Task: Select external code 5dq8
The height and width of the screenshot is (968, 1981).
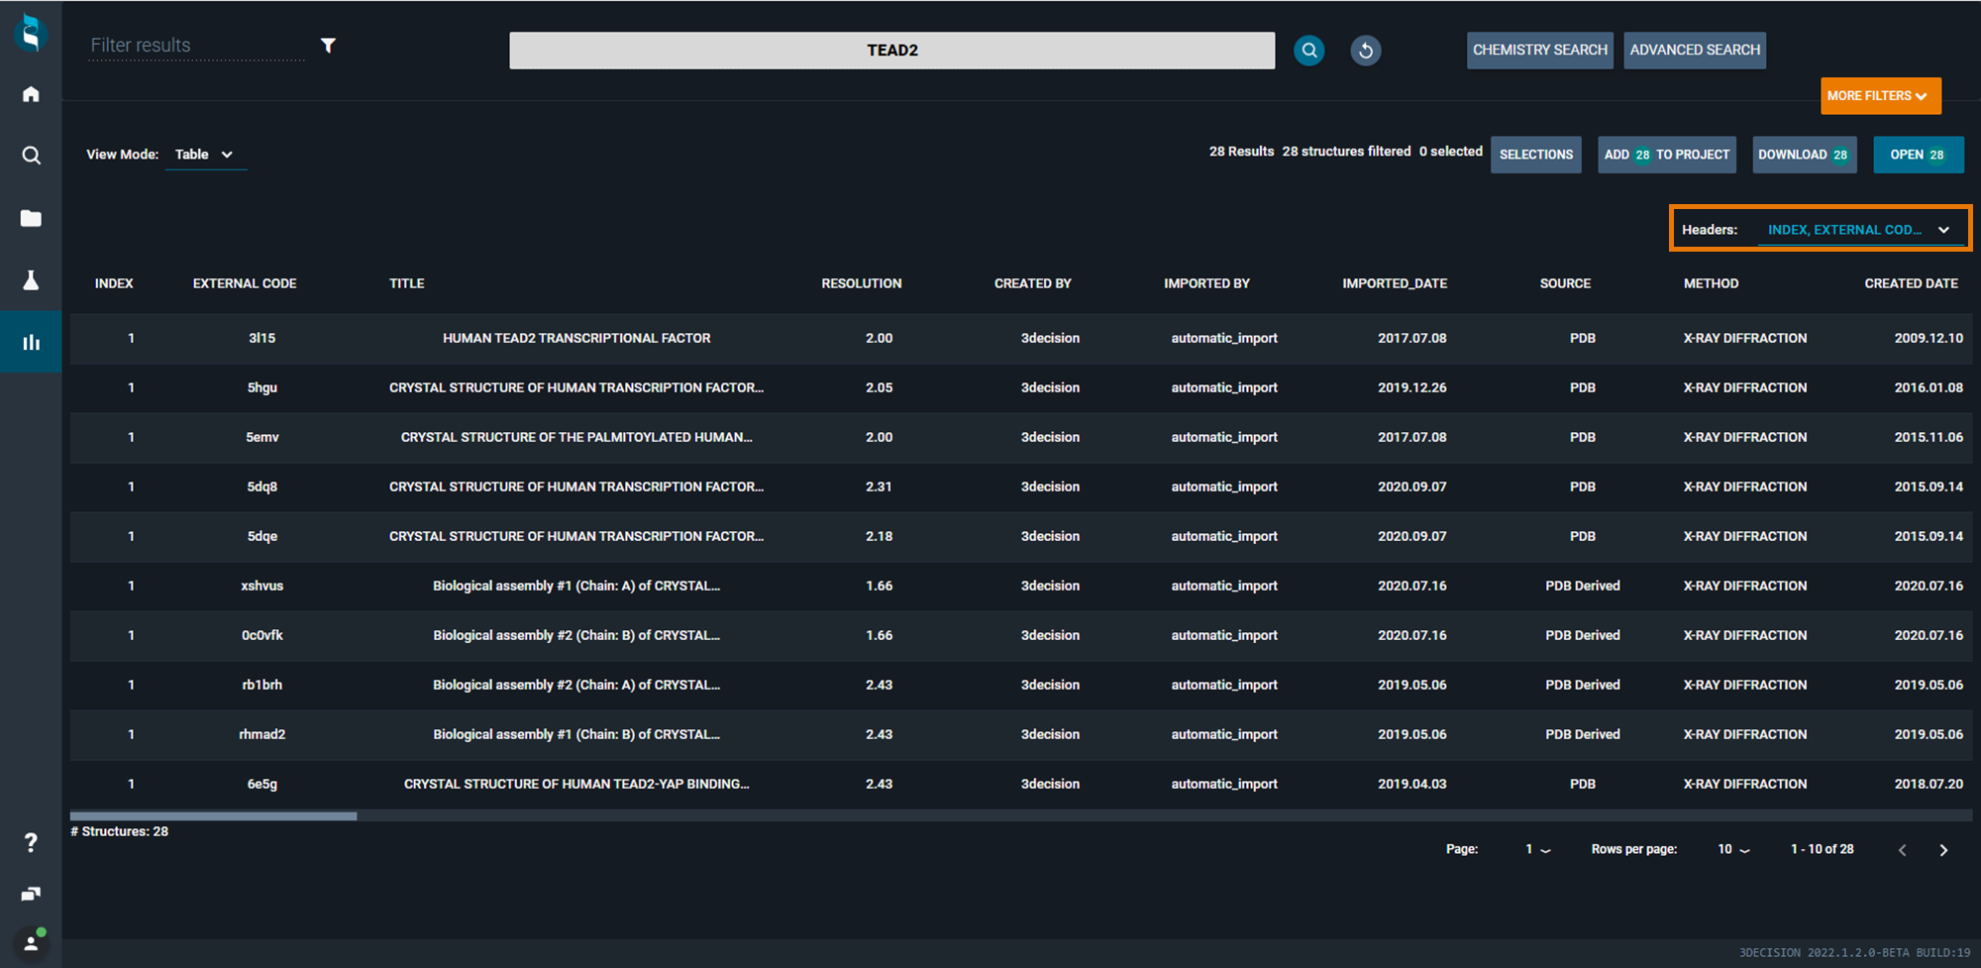Action: 262,487
